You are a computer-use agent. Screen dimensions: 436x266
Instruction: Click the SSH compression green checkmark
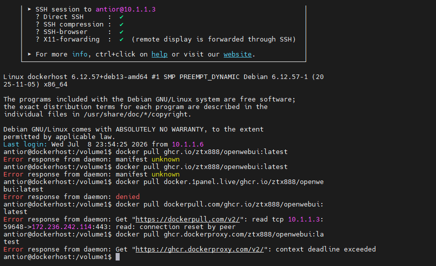(122, 24)
